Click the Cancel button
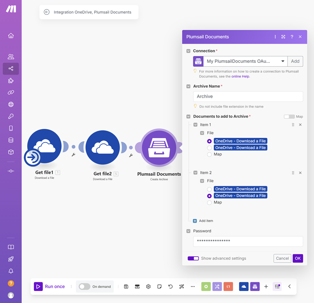 pos(282,258)
